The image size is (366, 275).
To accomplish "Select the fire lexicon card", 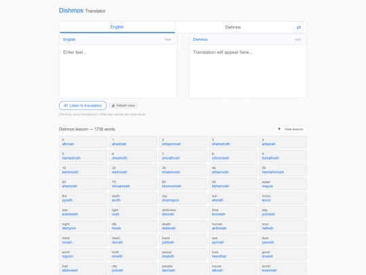I will 83,198.
